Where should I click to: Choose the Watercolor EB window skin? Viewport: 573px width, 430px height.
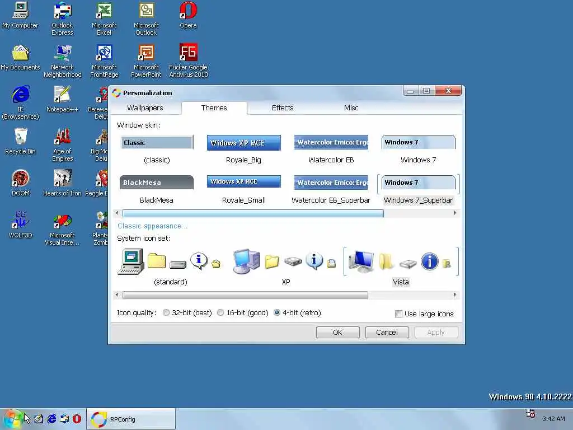tap(331, 150)
